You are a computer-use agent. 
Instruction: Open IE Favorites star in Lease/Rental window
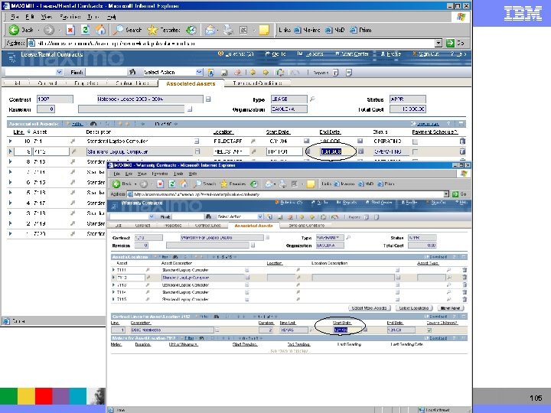tap(152, 30)
